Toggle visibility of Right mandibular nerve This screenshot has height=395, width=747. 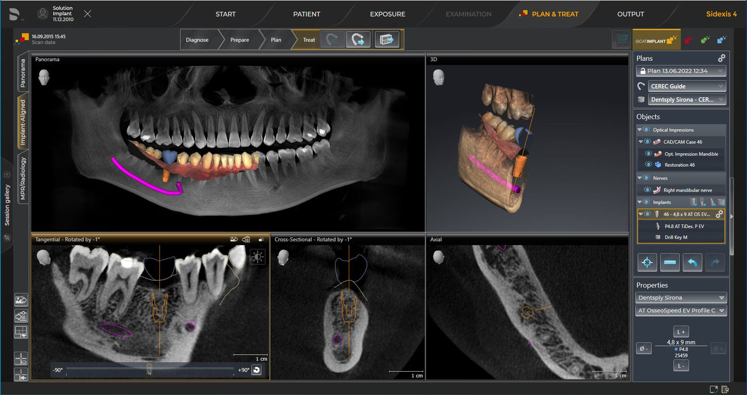pyautogui.click(x=648, y=190)
